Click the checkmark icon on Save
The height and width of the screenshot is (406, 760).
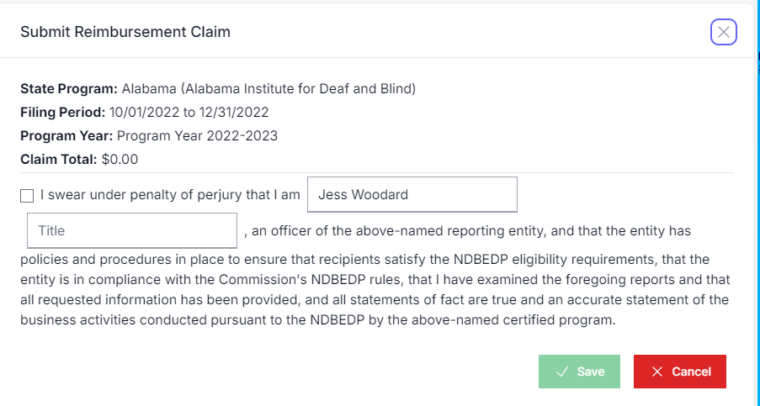pyautogui.click(x=561, y=372)
